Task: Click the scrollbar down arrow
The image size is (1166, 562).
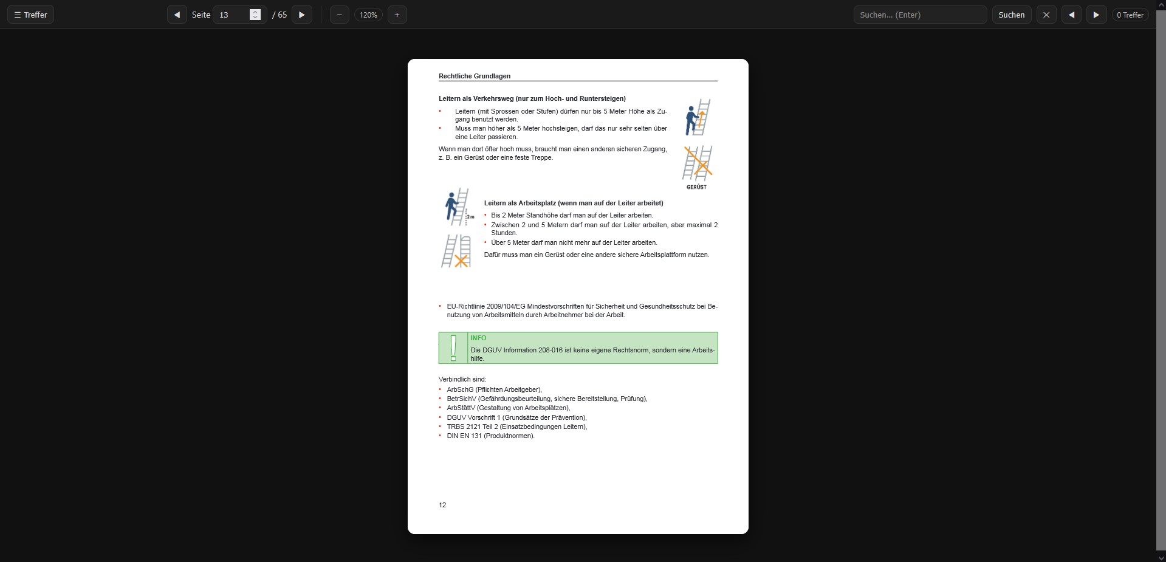Action: pos(1161,557)
